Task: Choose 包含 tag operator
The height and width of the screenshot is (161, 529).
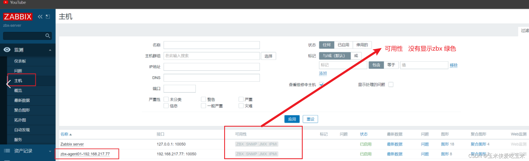Action: (376, 65)
